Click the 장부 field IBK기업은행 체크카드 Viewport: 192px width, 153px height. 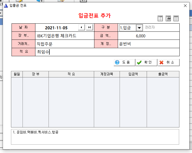click(65, 36)
